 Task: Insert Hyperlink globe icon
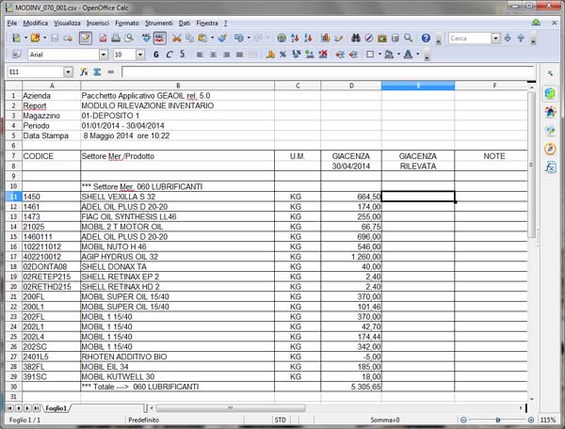[282, 38]
